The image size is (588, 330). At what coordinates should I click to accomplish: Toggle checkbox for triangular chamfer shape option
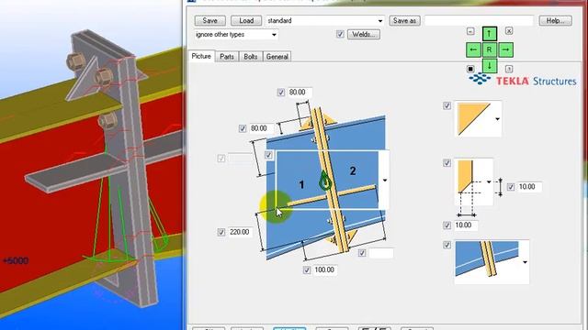point(447,106)
